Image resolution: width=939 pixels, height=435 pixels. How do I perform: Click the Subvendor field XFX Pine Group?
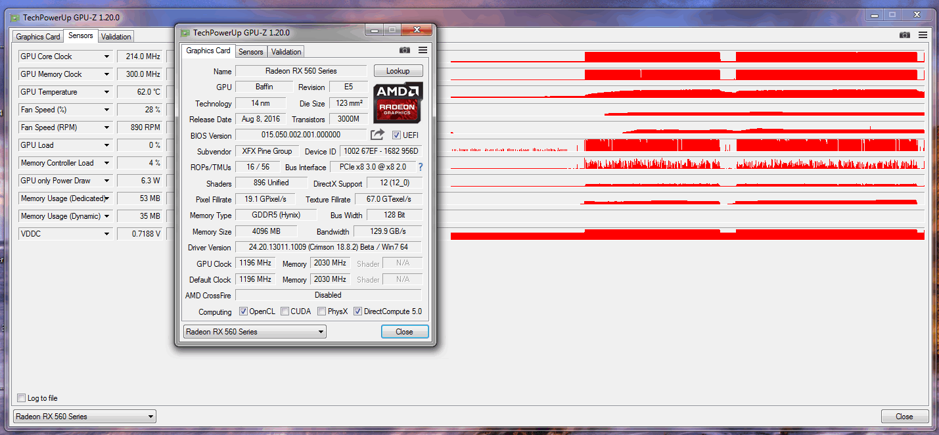(267, 151)
